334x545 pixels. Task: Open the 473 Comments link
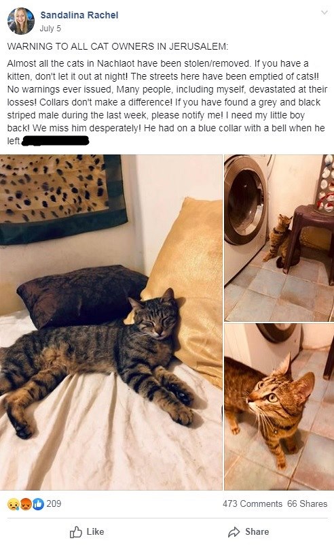[x=253, y=503]
